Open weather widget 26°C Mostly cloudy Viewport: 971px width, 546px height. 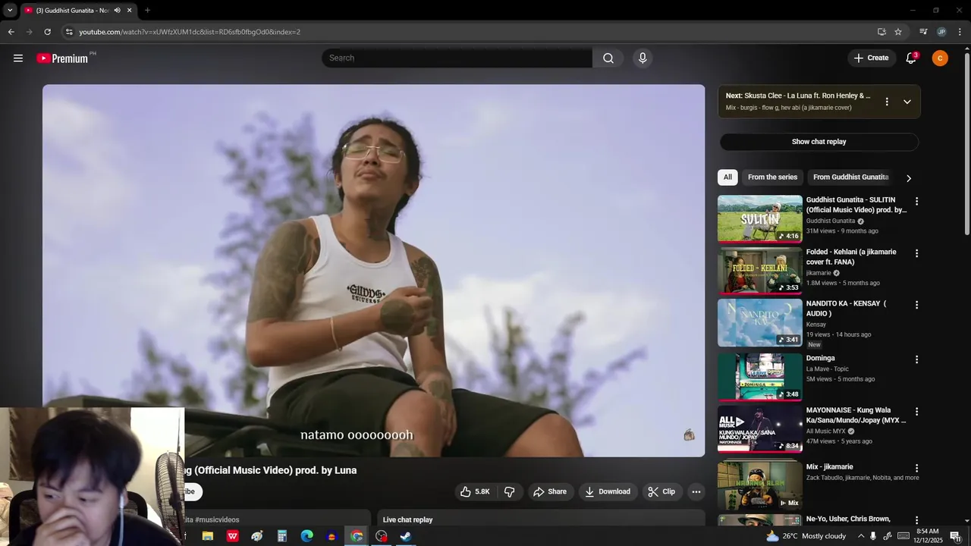coord(806,536)
